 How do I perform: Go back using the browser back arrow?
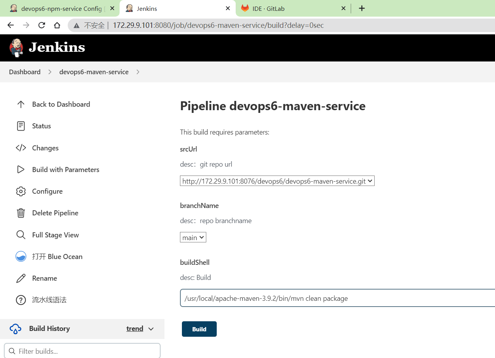[x=10, y=26]
